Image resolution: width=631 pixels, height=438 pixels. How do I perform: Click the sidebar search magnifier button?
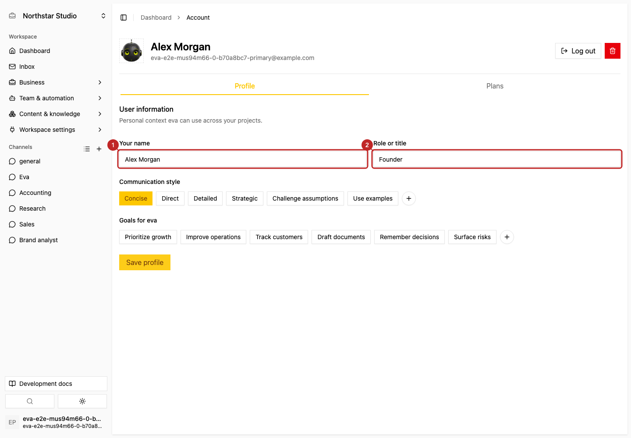pos(30,401)
